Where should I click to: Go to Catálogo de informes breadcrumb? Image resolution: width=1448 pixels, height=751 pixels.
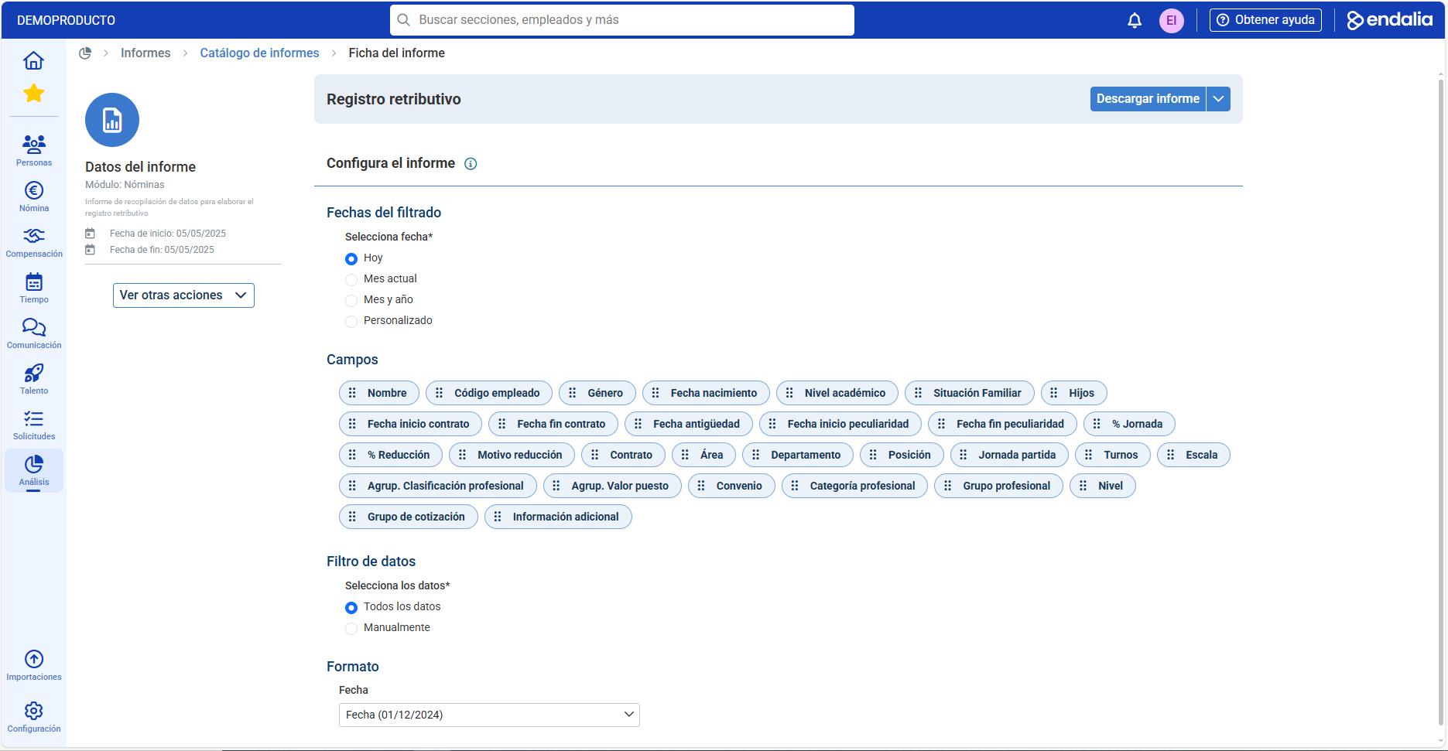pyautogui.click(x=259, y=53)
